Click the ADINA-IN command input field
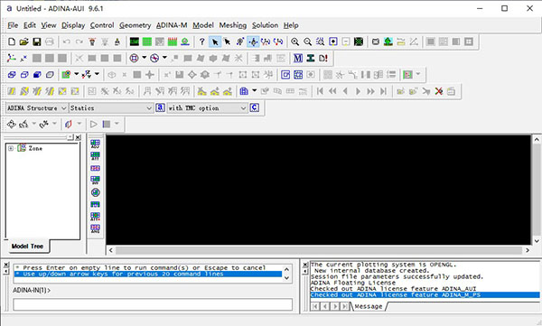This screenshot has height=326, width=542. [153, 304]
